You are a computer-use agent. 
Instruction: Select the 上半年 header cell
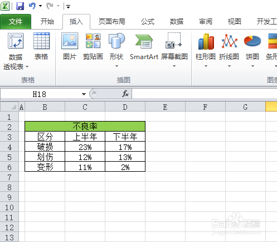(x=85, y=137)
